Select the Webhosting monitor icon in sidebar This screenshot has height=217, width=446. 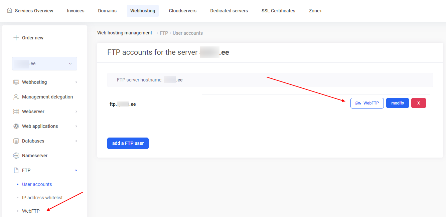16,82
